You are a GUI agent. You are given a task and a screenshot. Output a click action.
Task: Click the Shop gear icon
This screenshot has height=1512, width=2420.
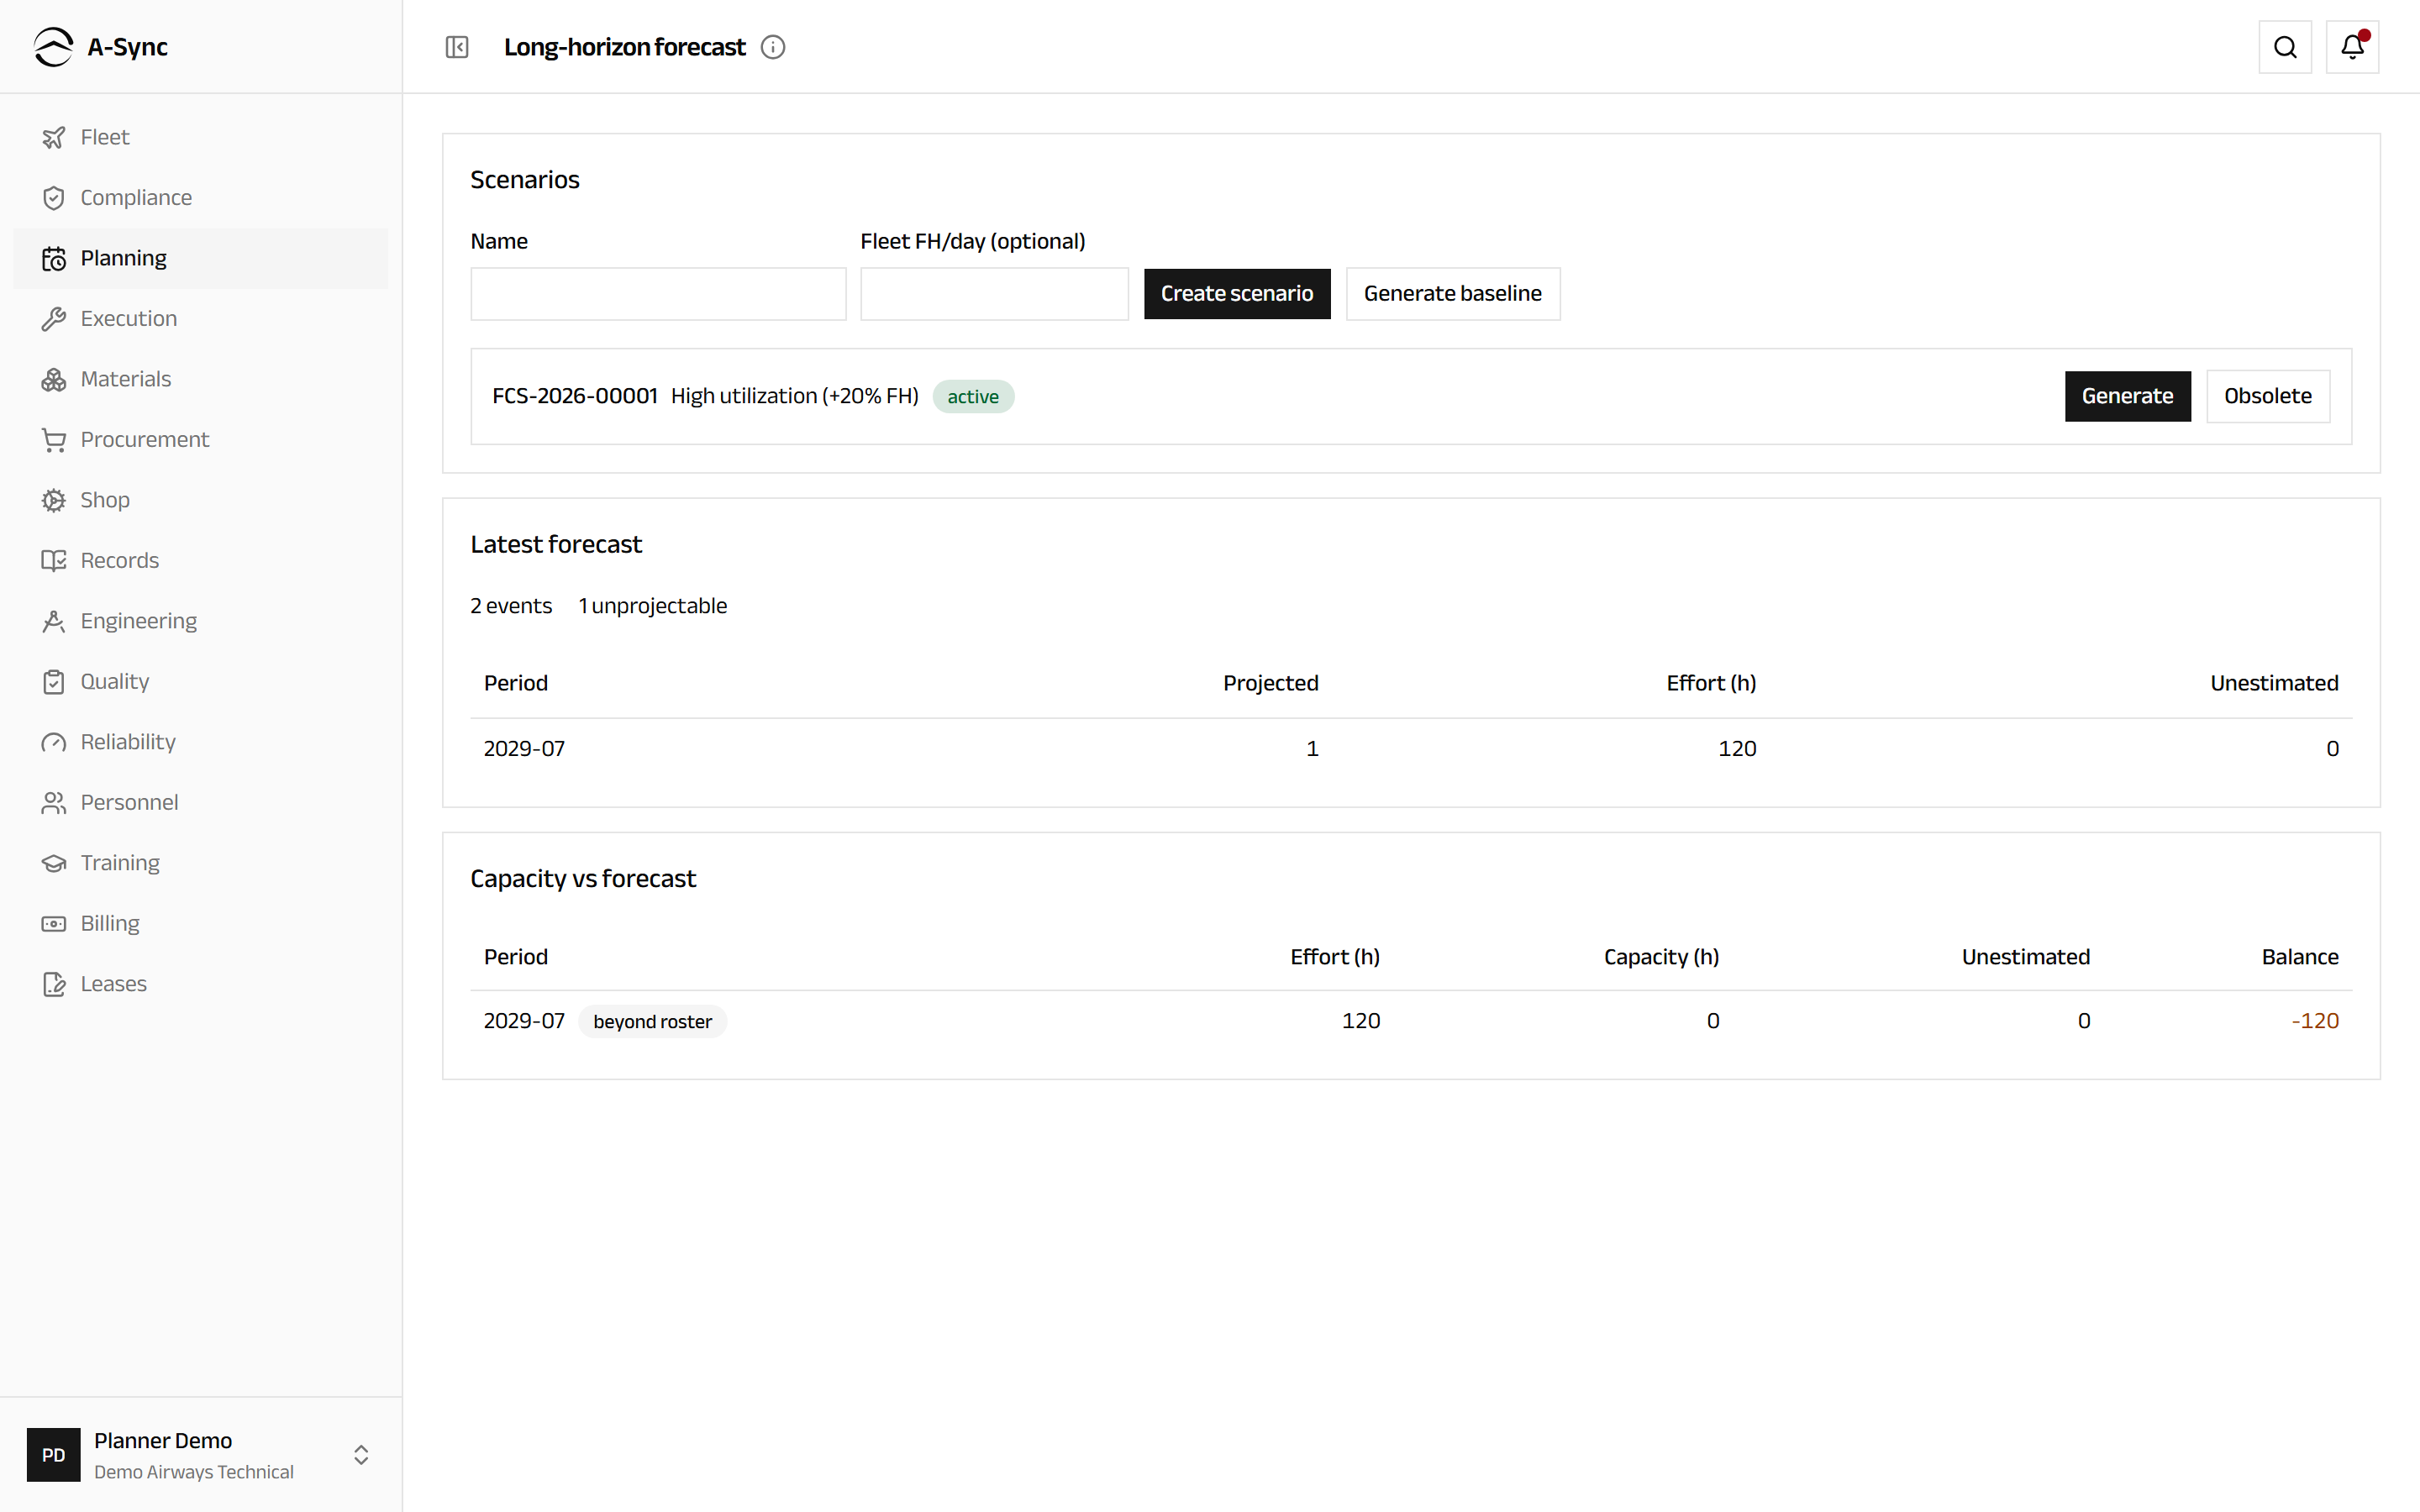[54, 500]
